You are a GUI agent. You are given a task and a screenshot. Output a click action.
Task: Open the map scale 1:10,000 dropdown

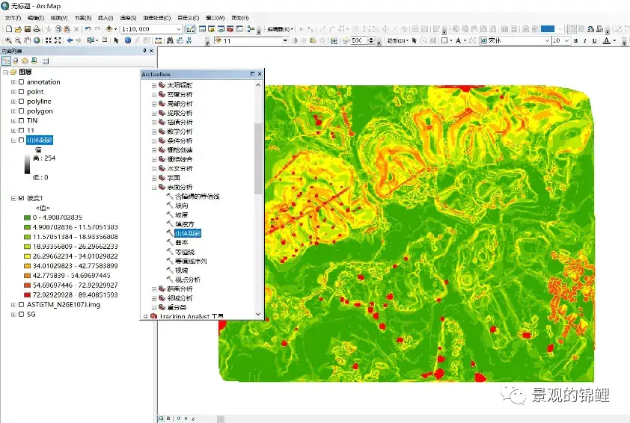tap(179, 29)
